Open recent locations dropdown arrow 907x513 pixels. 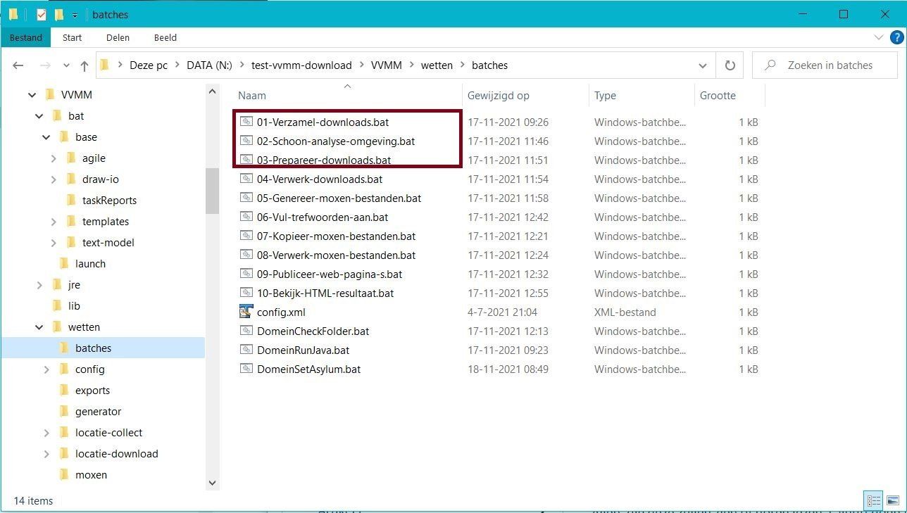(66, 65)
